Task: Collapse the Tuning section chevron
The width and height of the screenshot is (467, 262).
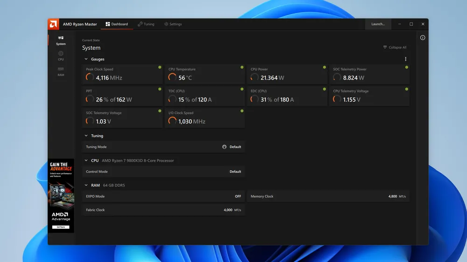Action: [x=86, y=136]
